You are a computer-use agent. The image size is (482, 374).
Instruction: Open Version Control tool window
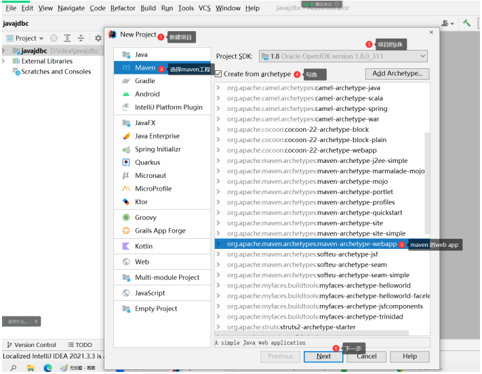coord(32,345)
